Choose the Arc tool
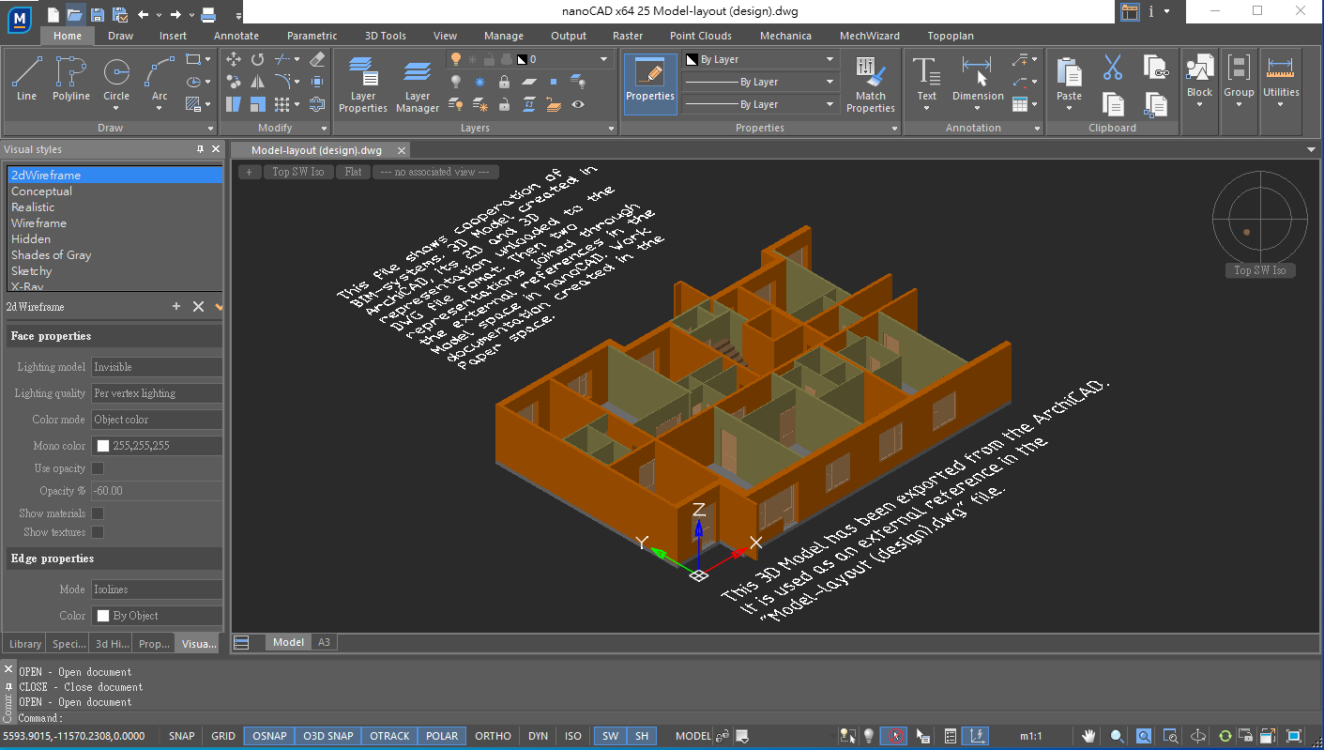 (160, 79)
